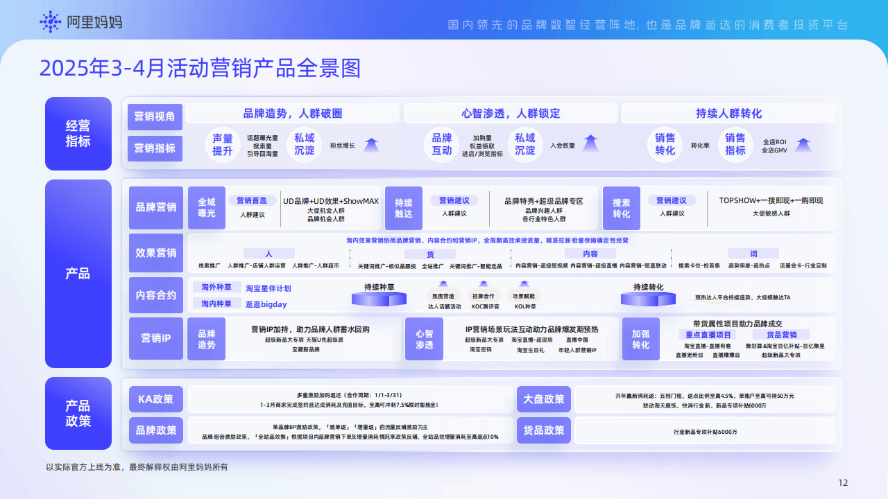Click the large 产品 section block
The width and height of the screenshot is (888, 499).
click(78, 274)
